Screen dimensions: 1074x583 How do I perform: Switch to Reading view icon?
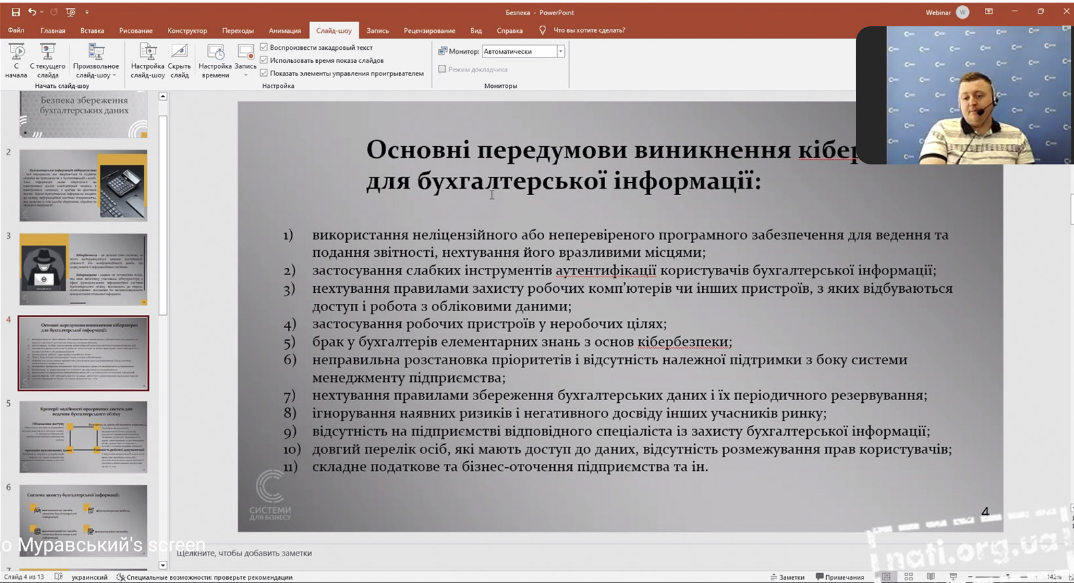pyautogui.click(x=931, y=576)
